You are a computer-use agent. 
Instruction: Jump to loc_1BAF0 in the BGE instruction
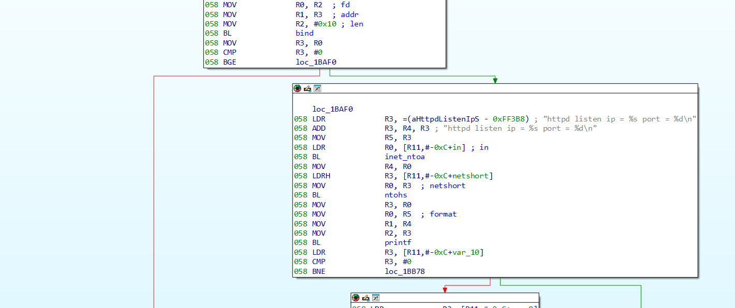316,62
